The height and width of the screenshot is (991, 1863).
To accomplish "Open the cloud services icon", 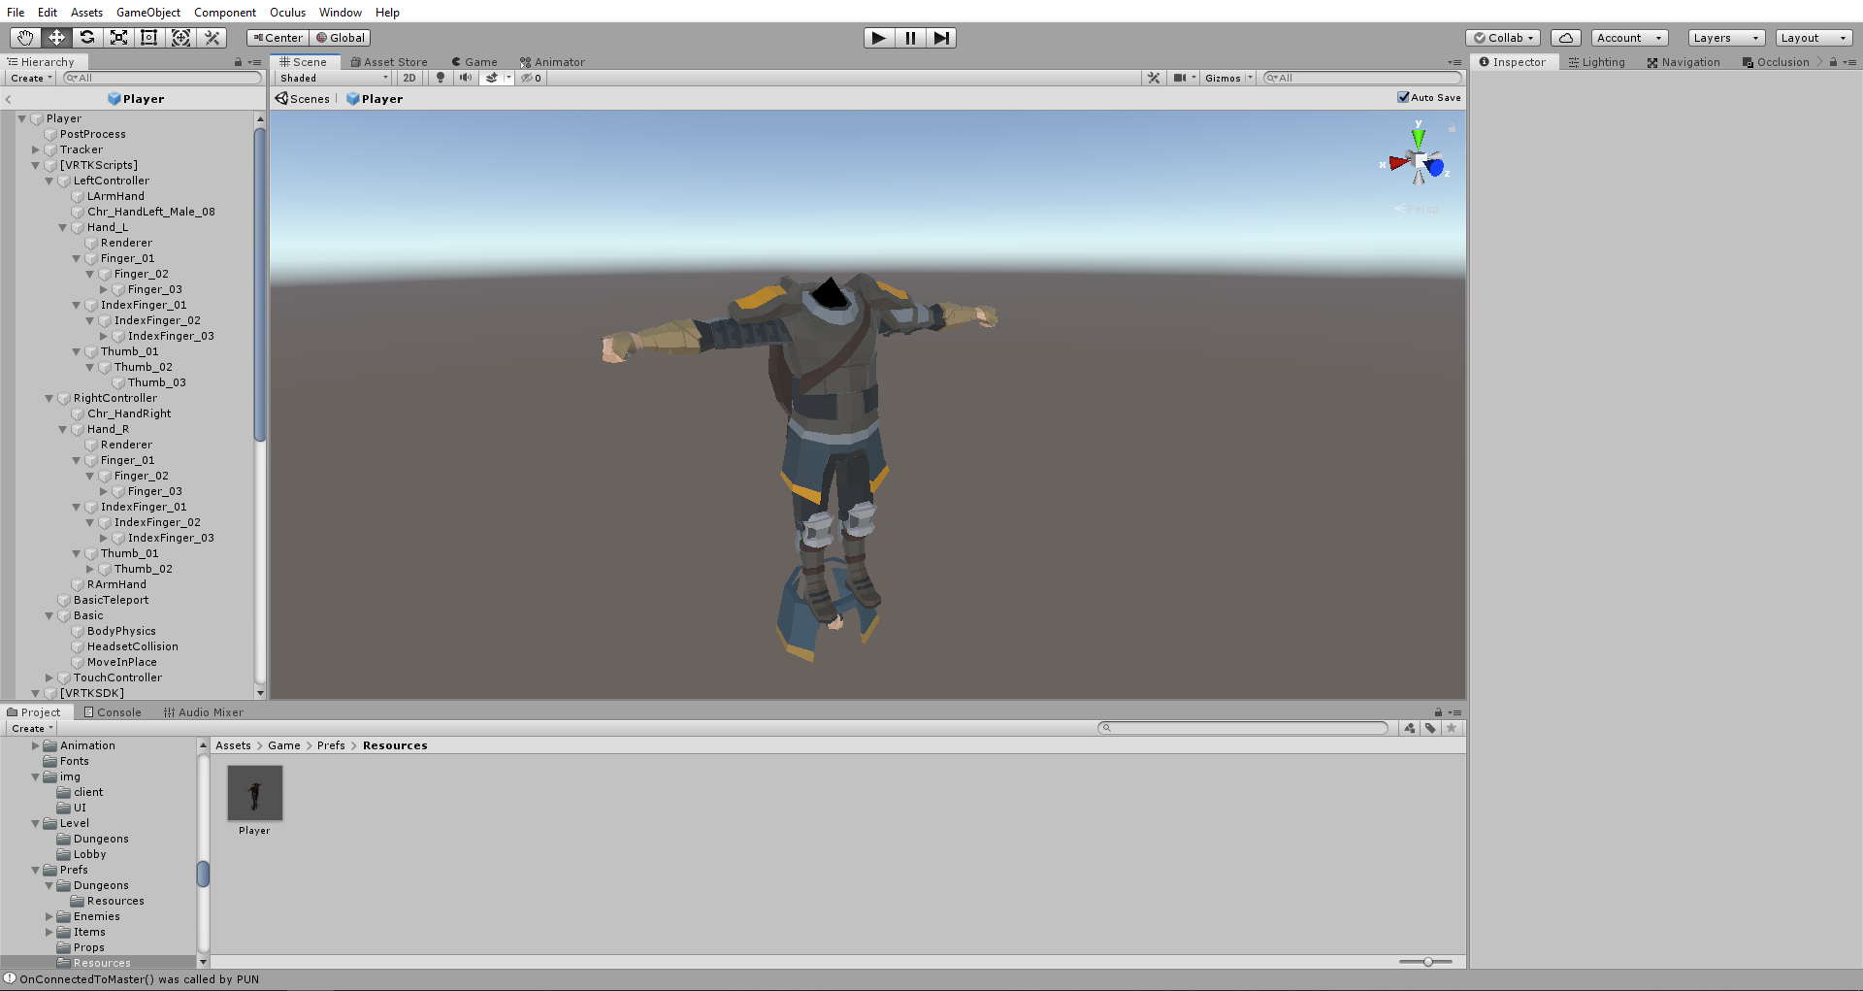I will point(1565,38).
